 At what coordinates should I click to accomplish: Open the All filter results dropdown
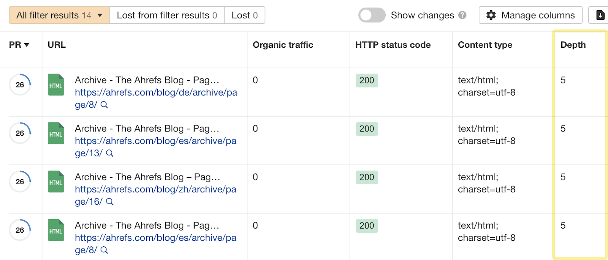click(59, 15)
